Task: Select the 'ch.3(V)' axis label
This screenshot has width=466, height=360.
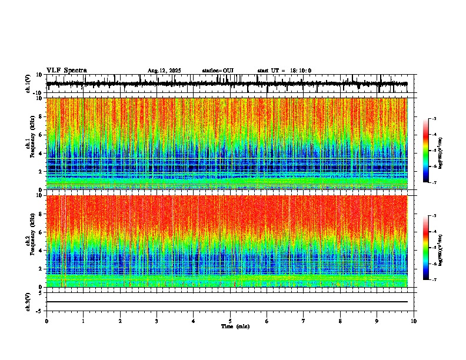Action: (28, 302)
